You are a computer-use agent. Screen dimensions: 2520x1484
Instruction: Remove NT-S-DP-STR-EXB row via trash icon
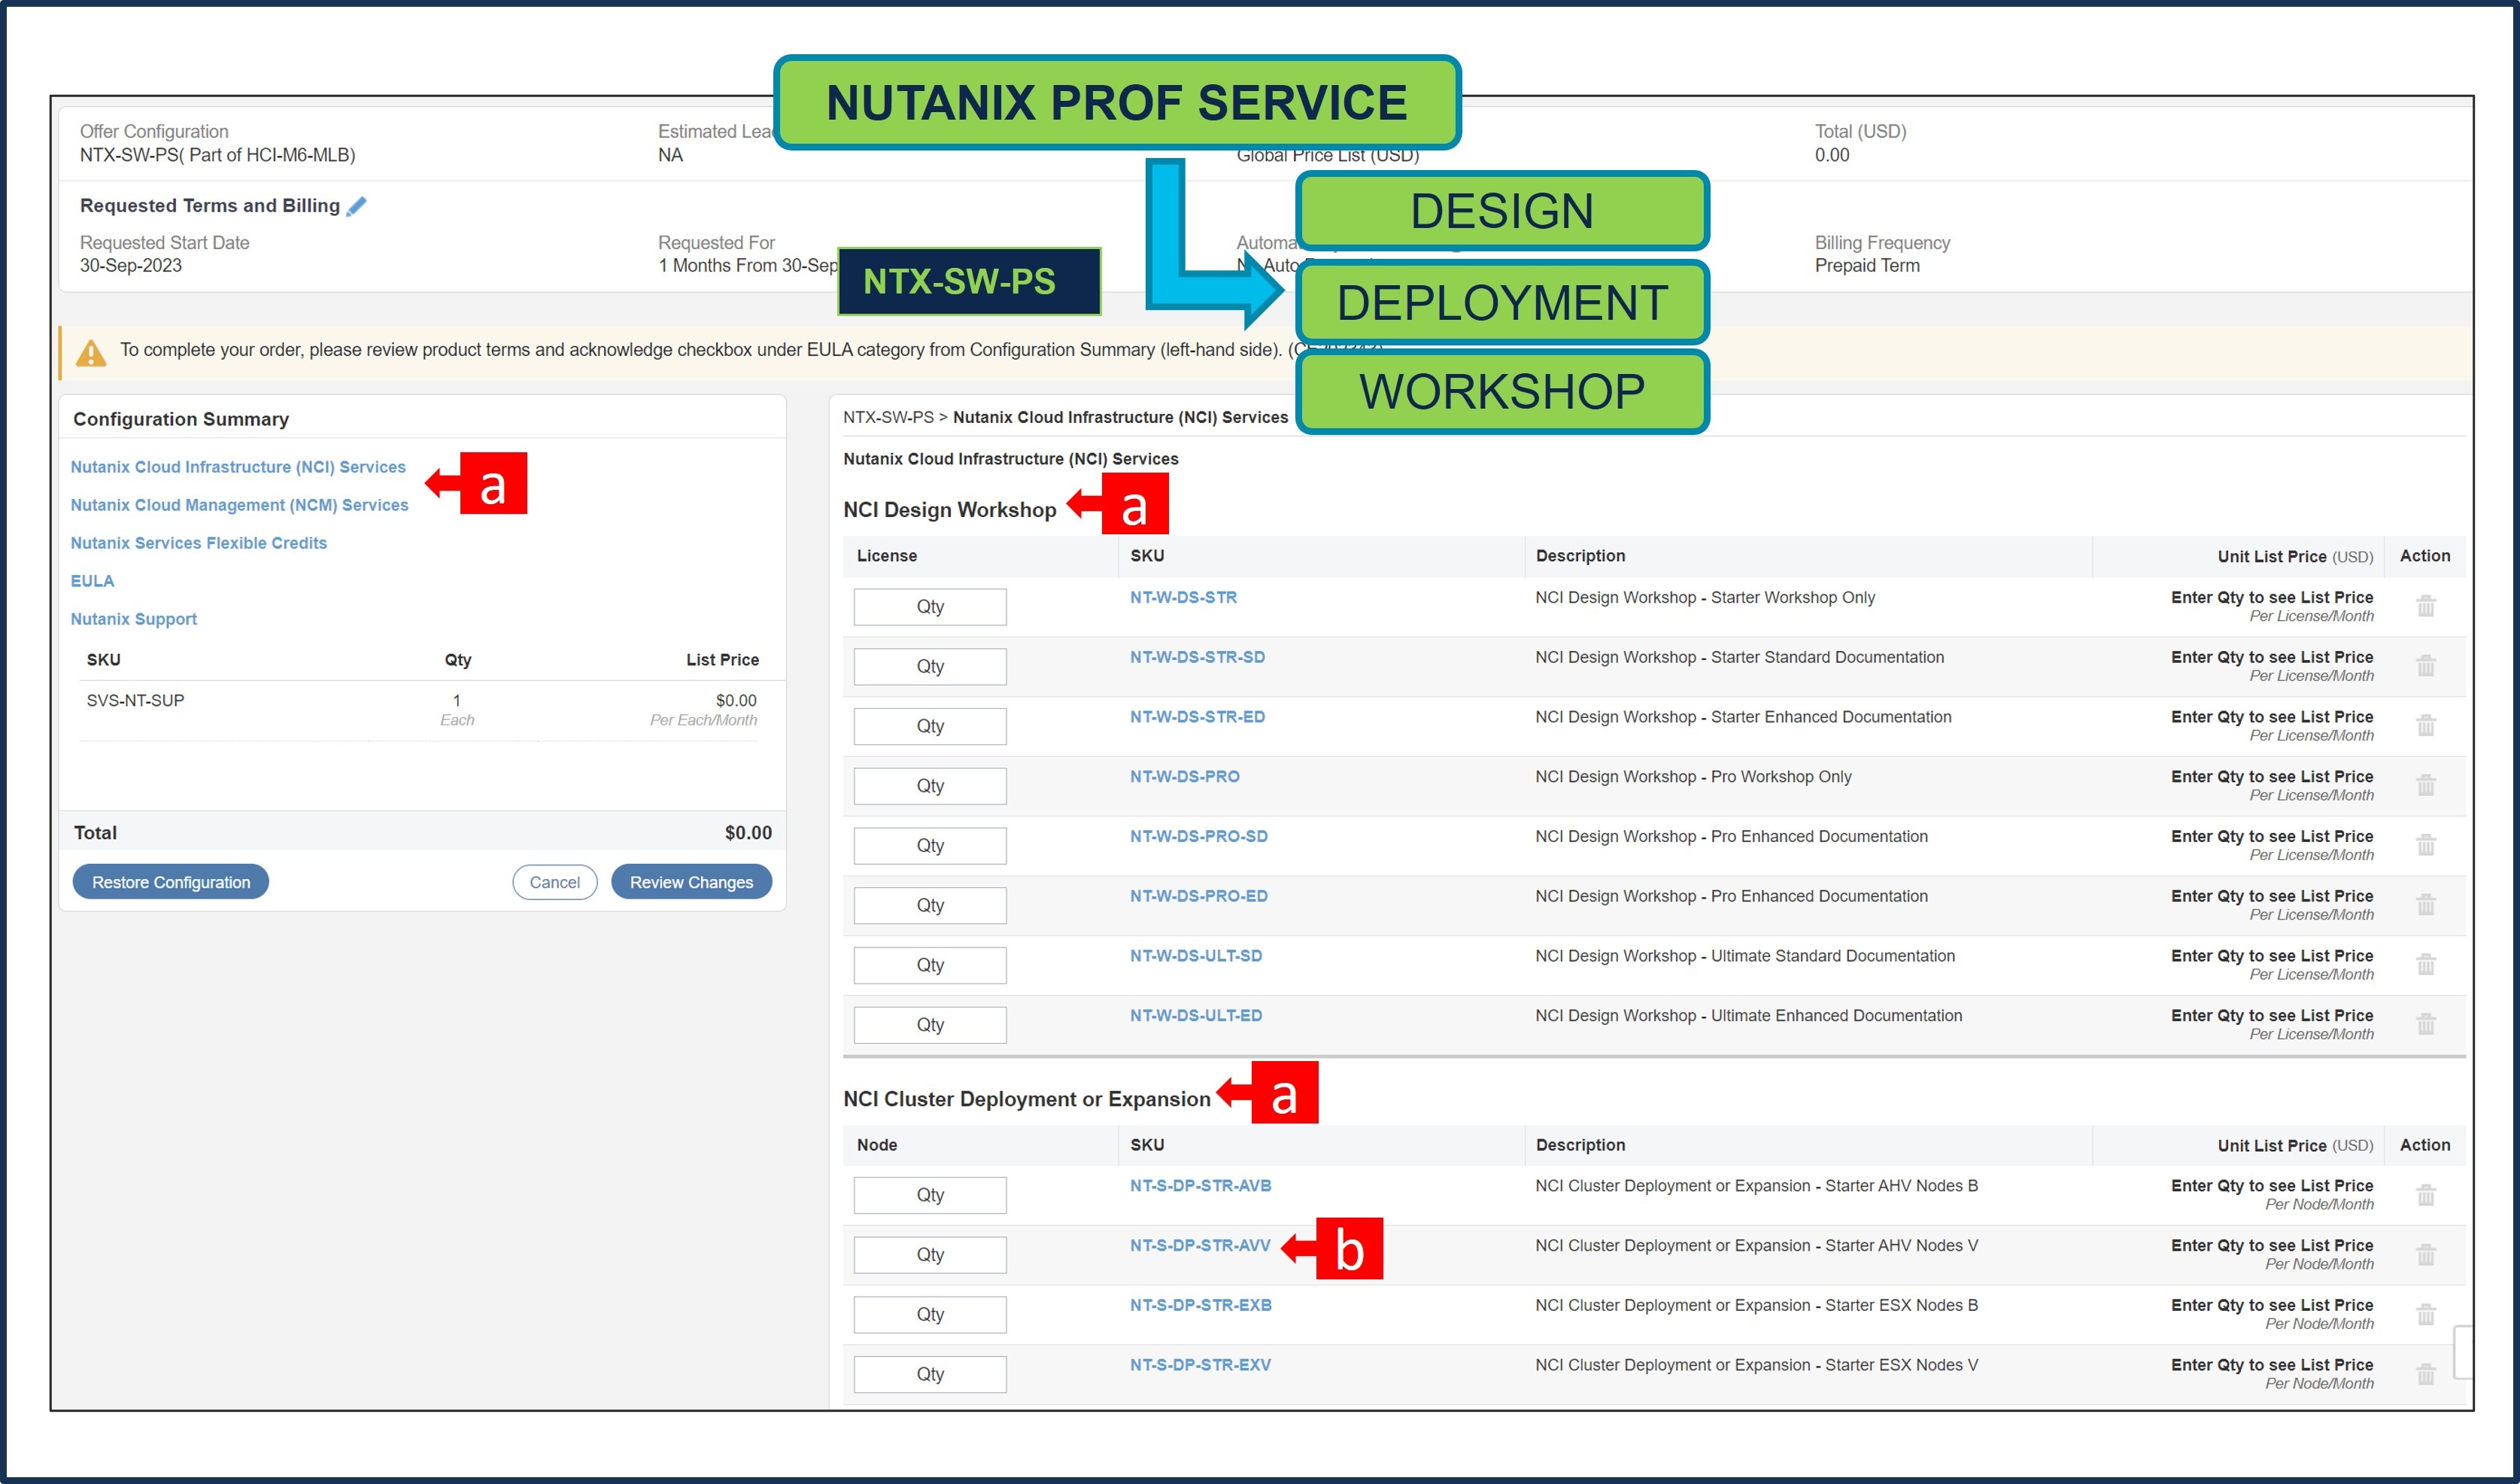tap(2426, 1314)
